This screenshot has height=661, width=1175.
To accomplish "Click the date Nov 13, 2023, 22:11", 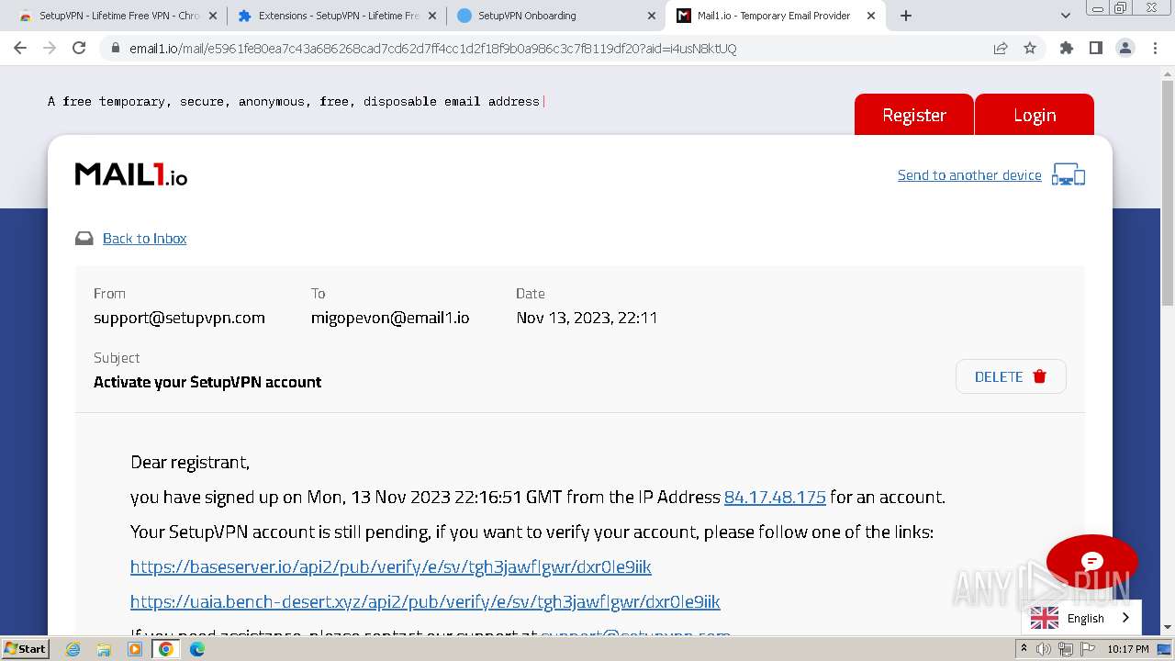I will (x=587, y=318).
